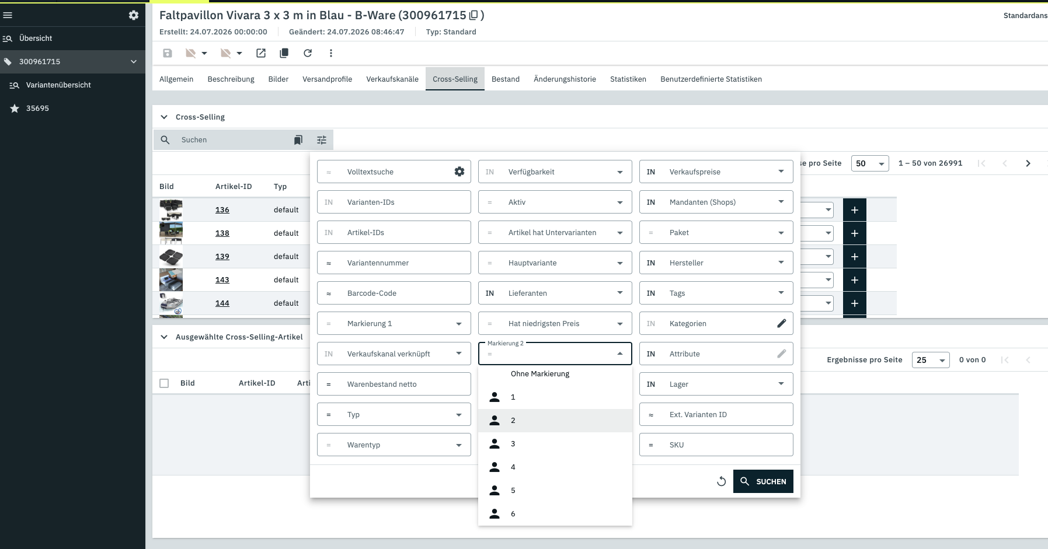
Task: Reset filters with the circular arrow icon
Action: tap(722, 481)
